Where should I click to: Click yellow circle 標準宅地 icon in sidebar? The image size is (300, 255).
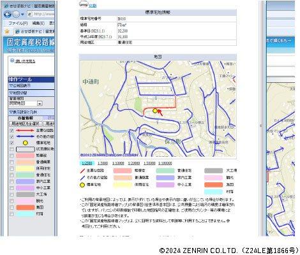[26, 143]
